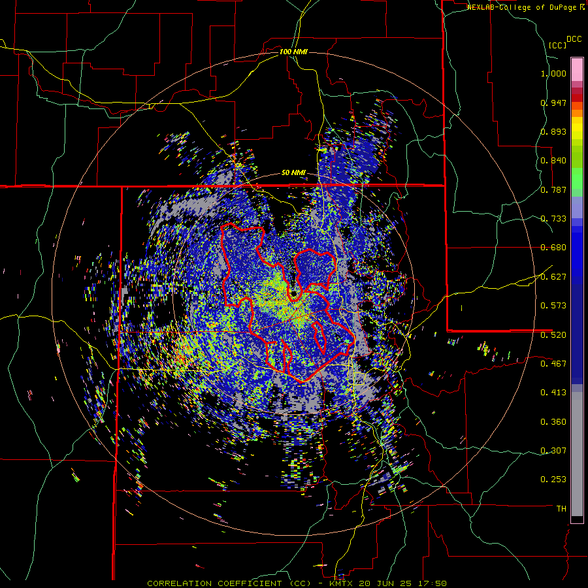Click the 1.000 value on the color scale

pyautogui.click(x=553, y=73)
